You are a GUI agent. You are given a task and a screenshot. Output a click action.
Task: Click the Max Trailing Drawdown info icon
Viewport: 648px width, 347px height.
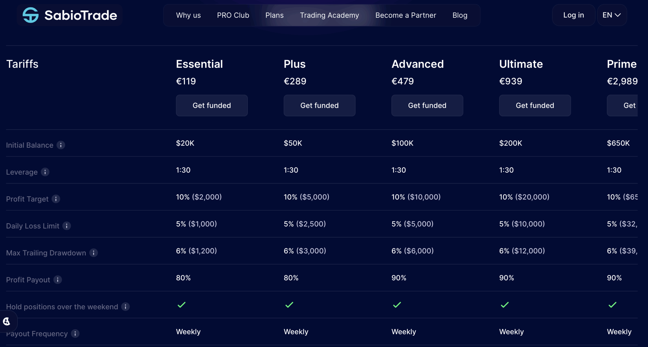94,253
